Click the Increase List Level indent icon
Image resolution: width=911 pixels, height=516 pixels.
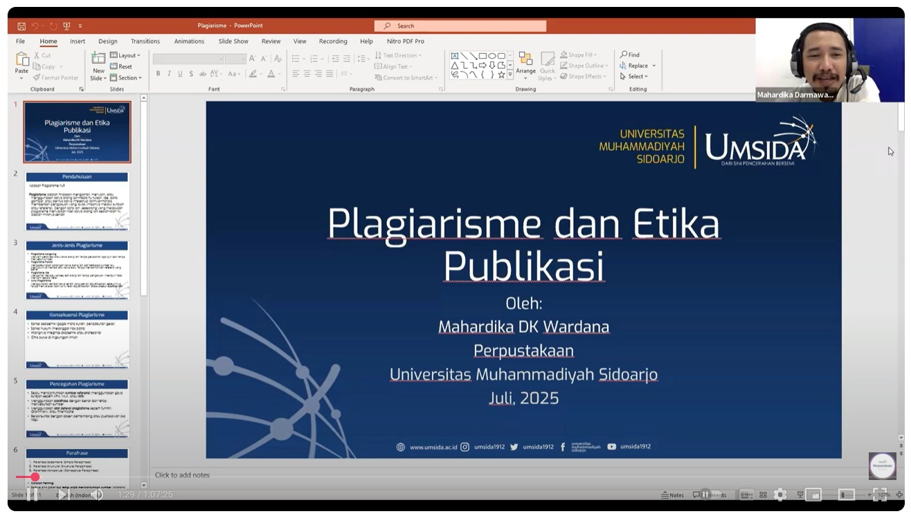pos(347,59)
